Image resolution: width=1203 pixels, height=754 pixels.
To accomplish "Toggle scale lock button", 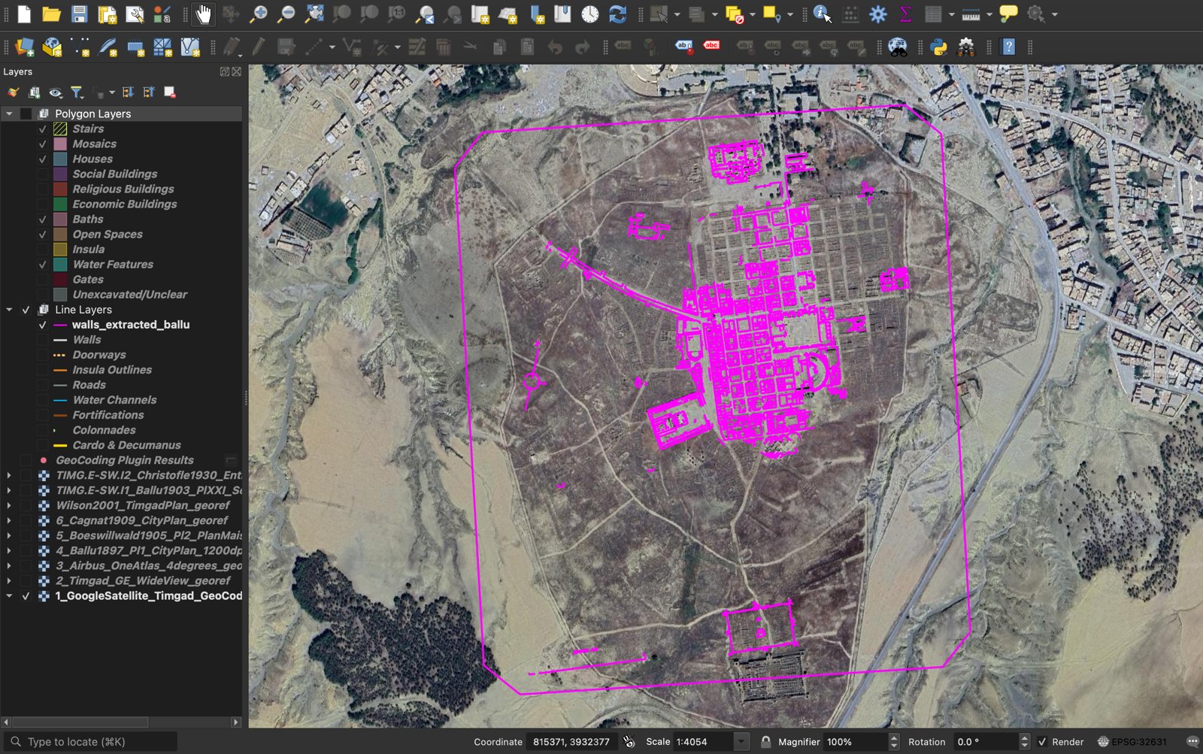I will click(x=765, y=742).
